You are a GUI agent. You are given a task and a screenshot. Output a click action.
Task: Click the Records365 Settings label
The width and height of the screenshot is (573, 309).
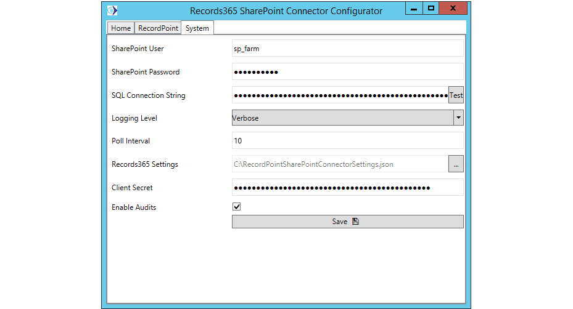click(145, 164)
